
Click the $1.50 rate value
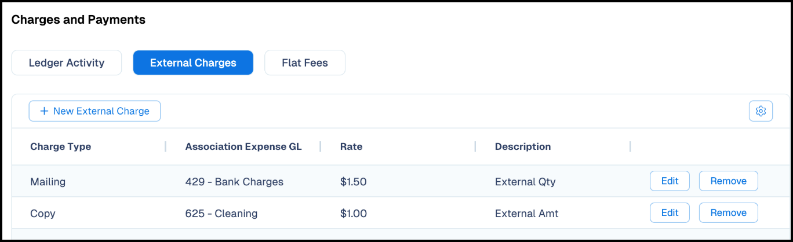pyautogui.click(x=354, y=181)
